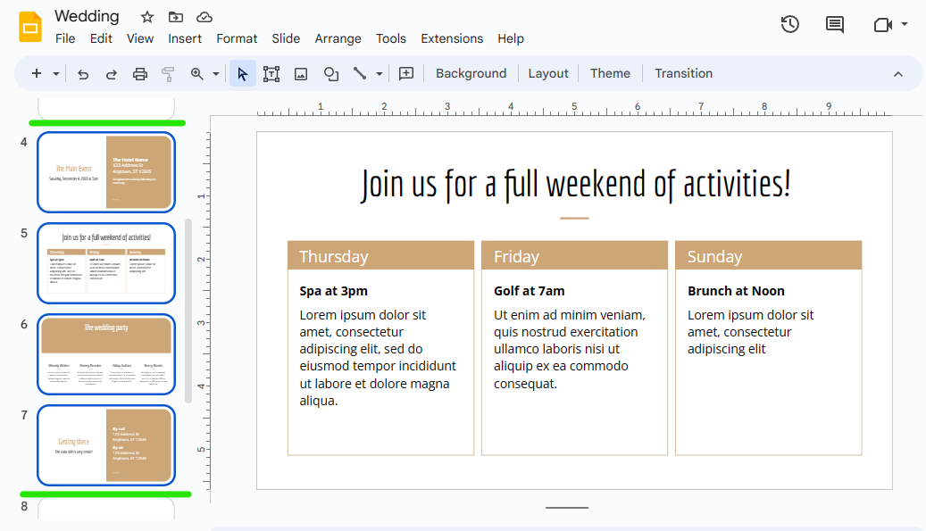Star the Wedding presentation
Image resolution: width=926 pixels, height=531 pixels.
coord(146,16)
